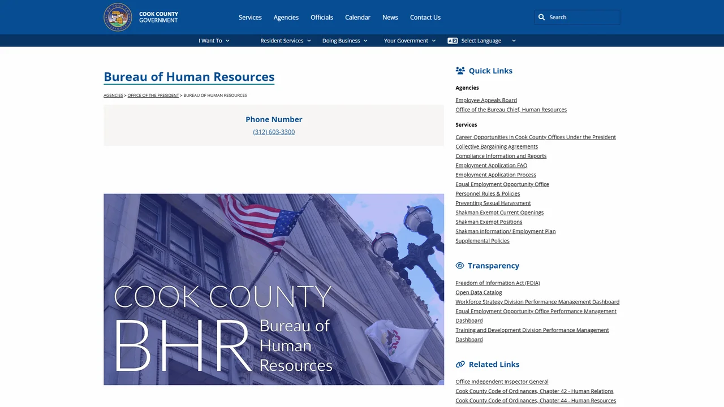Click the Quick Links people icon

460,71
